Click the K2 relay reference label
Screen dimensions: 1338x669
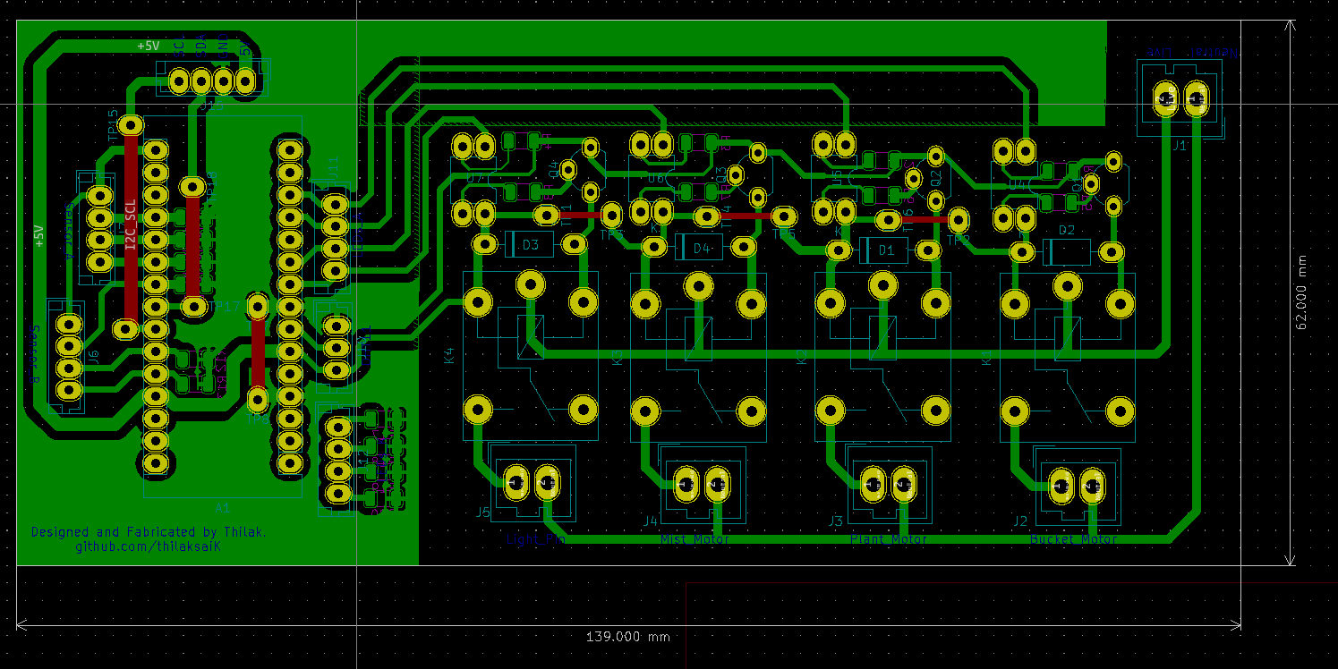pyautogui.click(x=802, y=357)
